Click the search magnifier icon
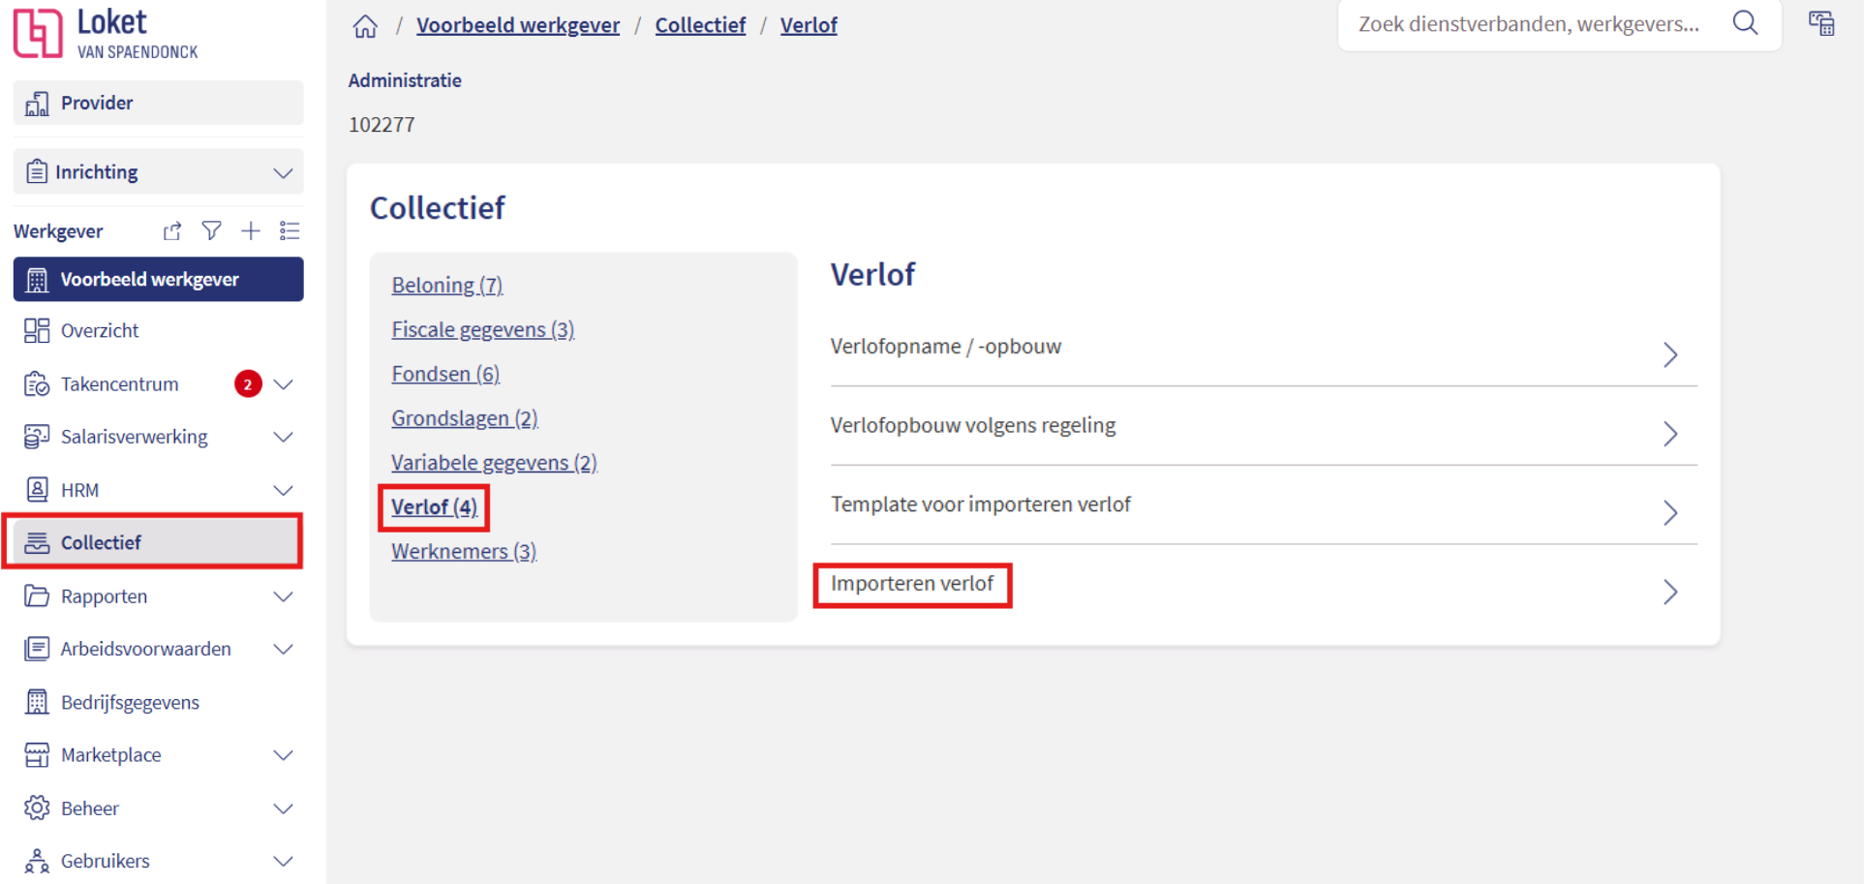The height and width of the screenshot is (884, 1864). point(1745,23)
